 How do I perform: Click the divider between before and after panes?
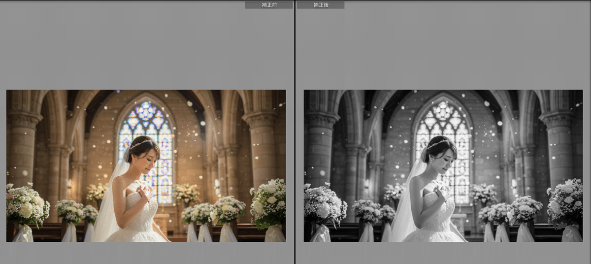295,132
